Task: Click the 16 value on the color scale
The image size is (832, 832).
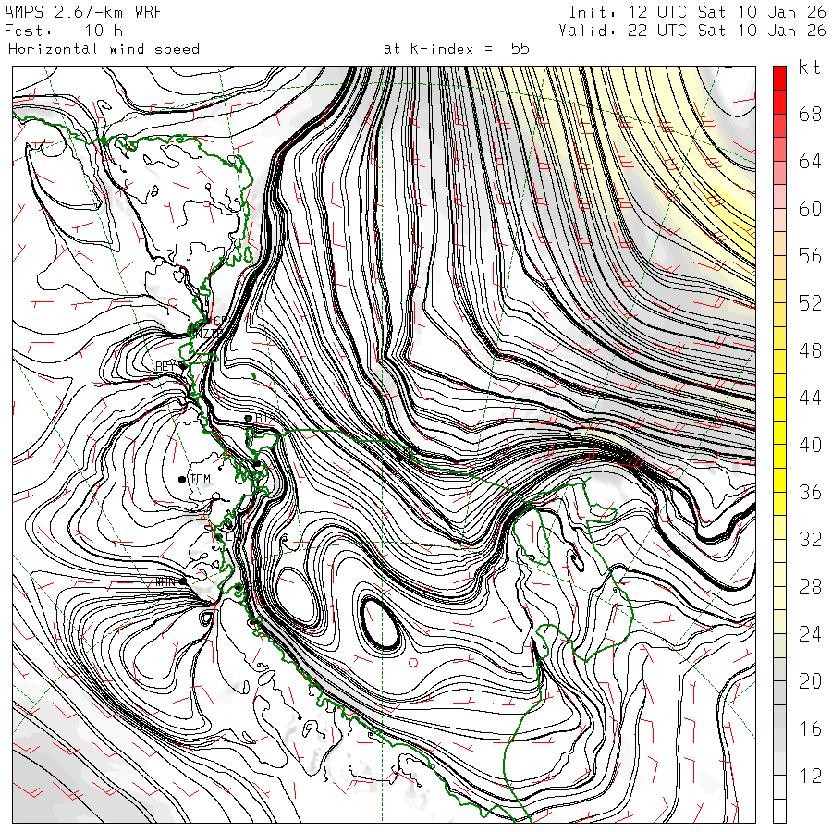Action: pos(810,729)
